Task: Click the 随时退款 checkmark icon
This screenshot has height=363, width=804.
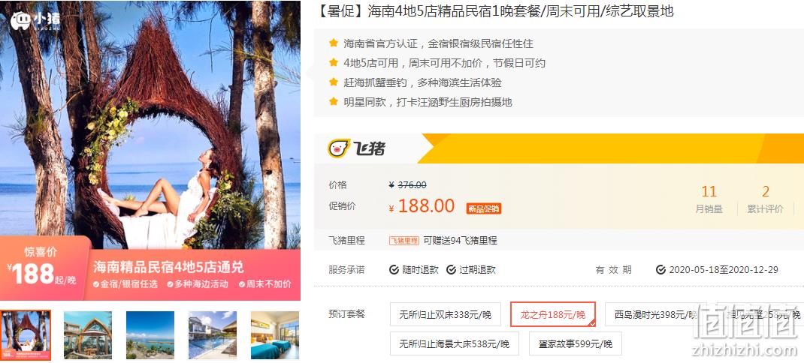Action: click(394, 270)
